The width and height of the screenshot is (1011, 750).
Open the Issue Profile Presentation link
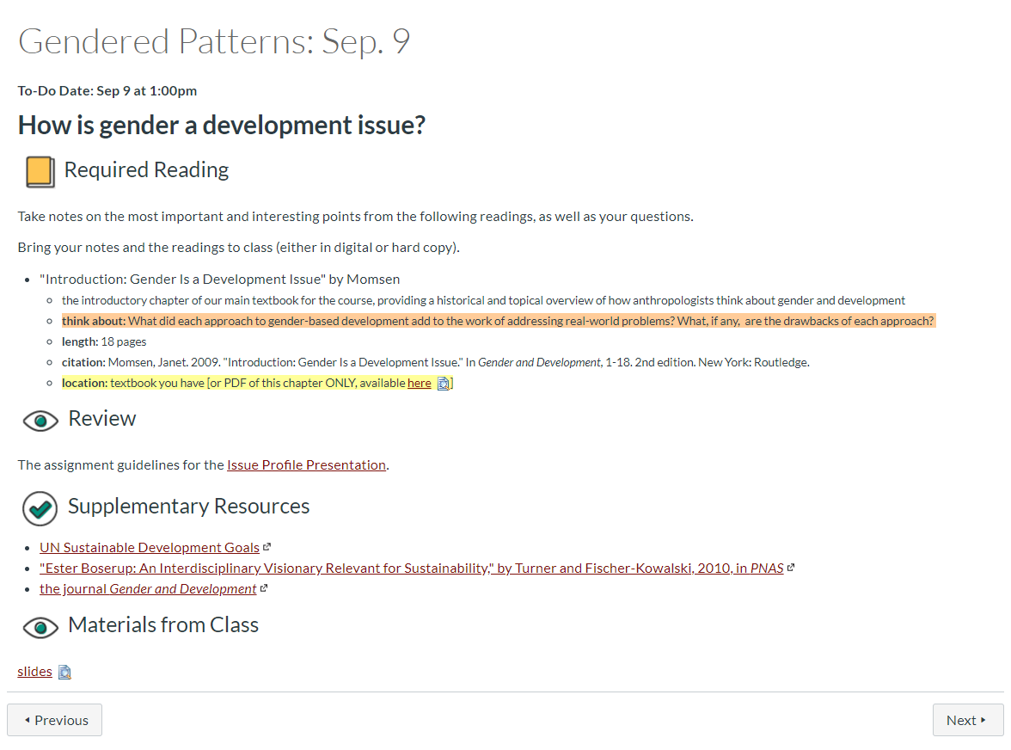(x=306, y=465)
